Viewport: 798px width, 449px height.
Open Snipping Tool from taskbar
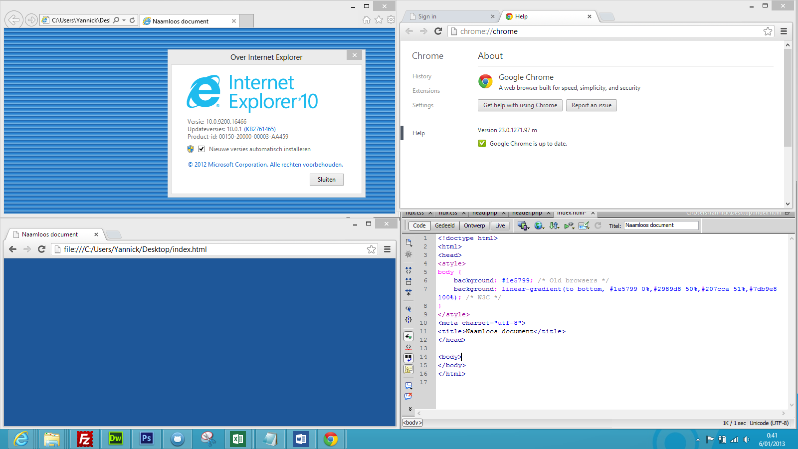[x=208, y=439]
